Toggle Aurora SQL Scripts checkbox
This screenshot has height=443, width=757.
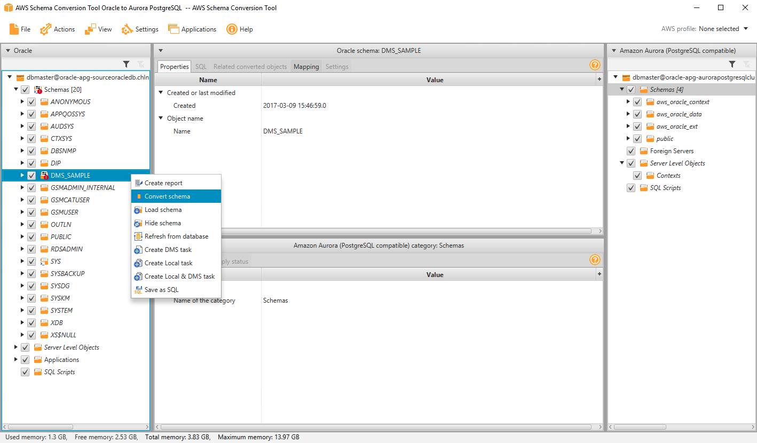(x=631, y=188)
